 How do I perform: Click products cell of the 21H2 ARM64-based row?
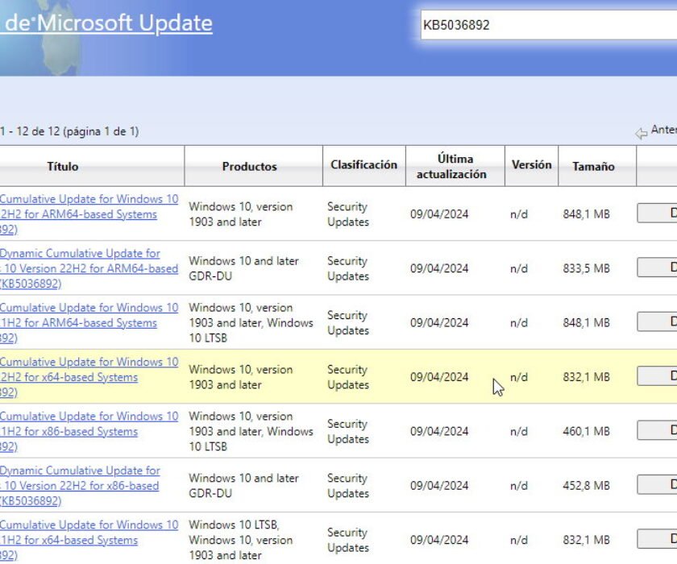251,323
